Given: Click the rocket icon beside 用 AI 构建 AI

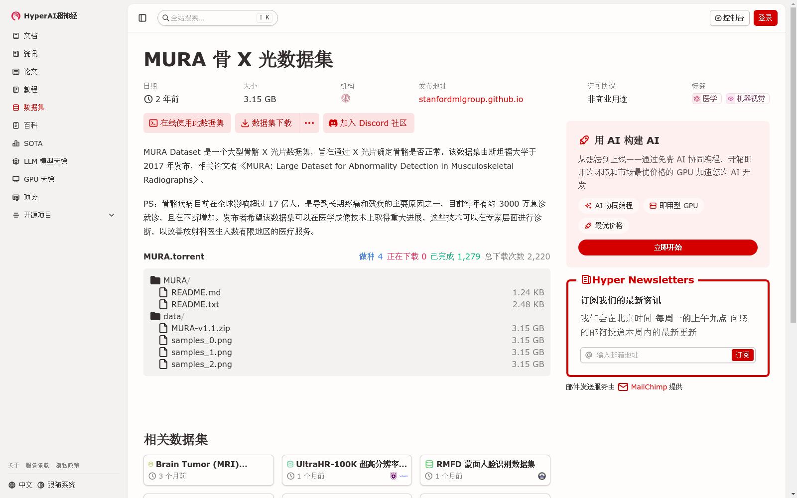Looking at the screenshot, I should (x=584, y=140).
